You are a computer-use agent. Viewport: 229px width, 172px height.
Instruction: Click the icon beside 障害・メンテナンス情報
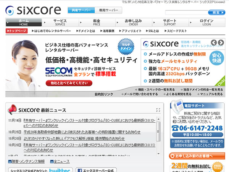click(10, 162)
